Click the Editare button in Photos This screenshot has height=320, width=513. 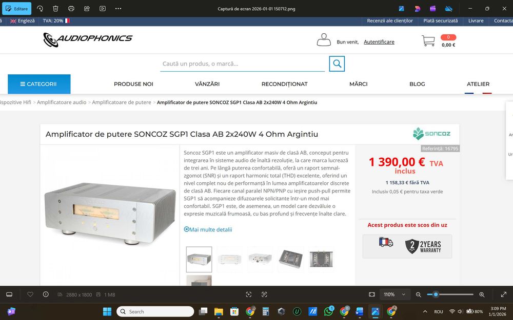point(17,9)
